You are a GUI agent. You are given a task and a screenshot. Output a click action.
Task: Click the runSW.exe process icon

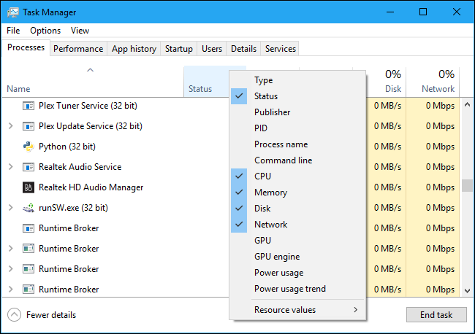pos(28,208)
